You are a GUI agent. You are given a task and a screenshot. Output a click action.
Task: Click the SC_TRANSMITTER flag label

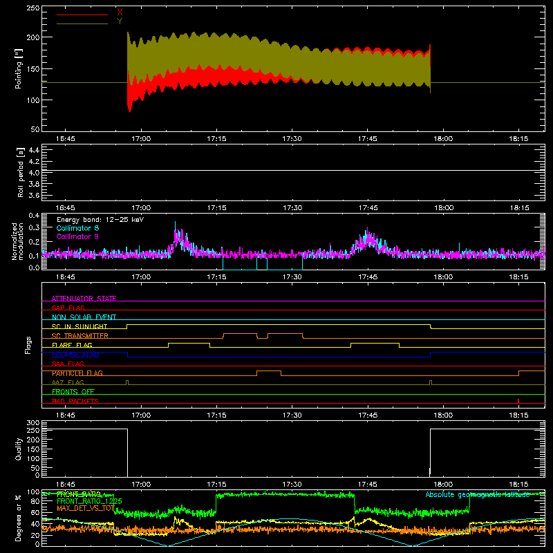pyautogui.click(x=79, y=336)
